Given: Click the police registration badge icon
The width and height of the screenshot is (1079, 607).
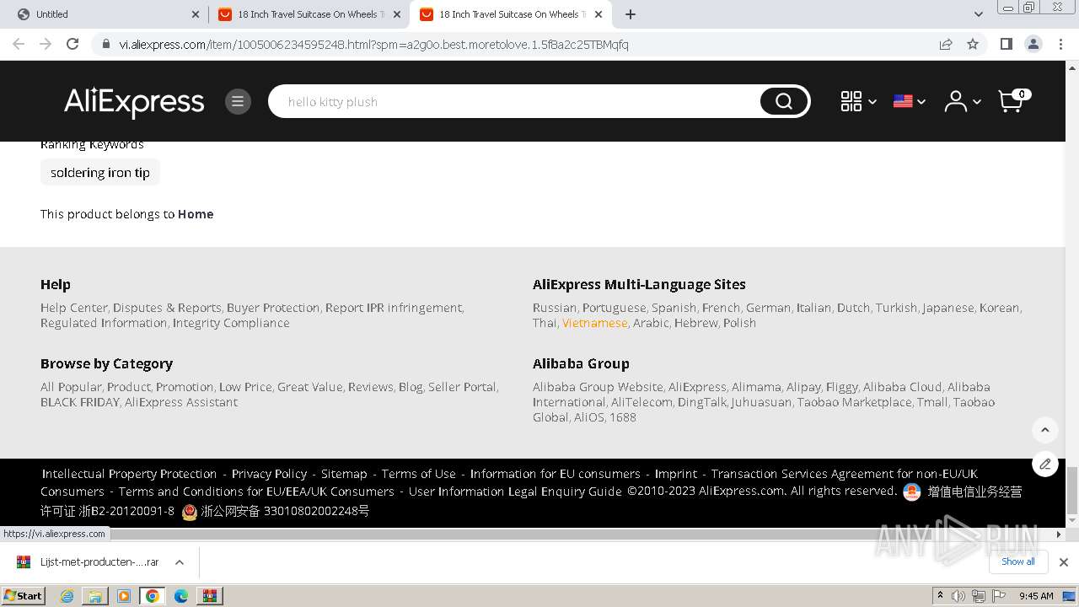Looking at the screenshot, I should 190,512.
